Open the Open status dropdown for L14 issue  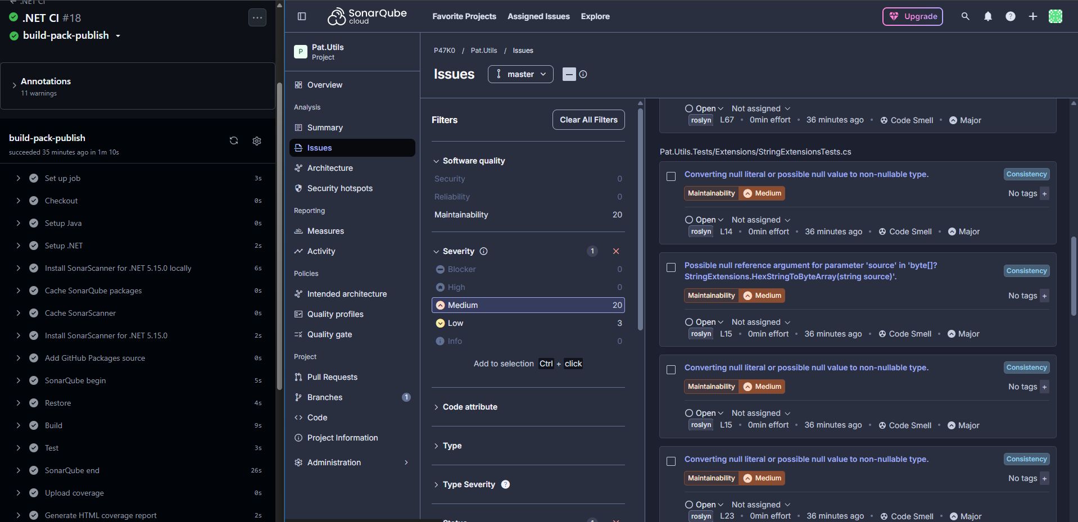click(x=704, y=220)
